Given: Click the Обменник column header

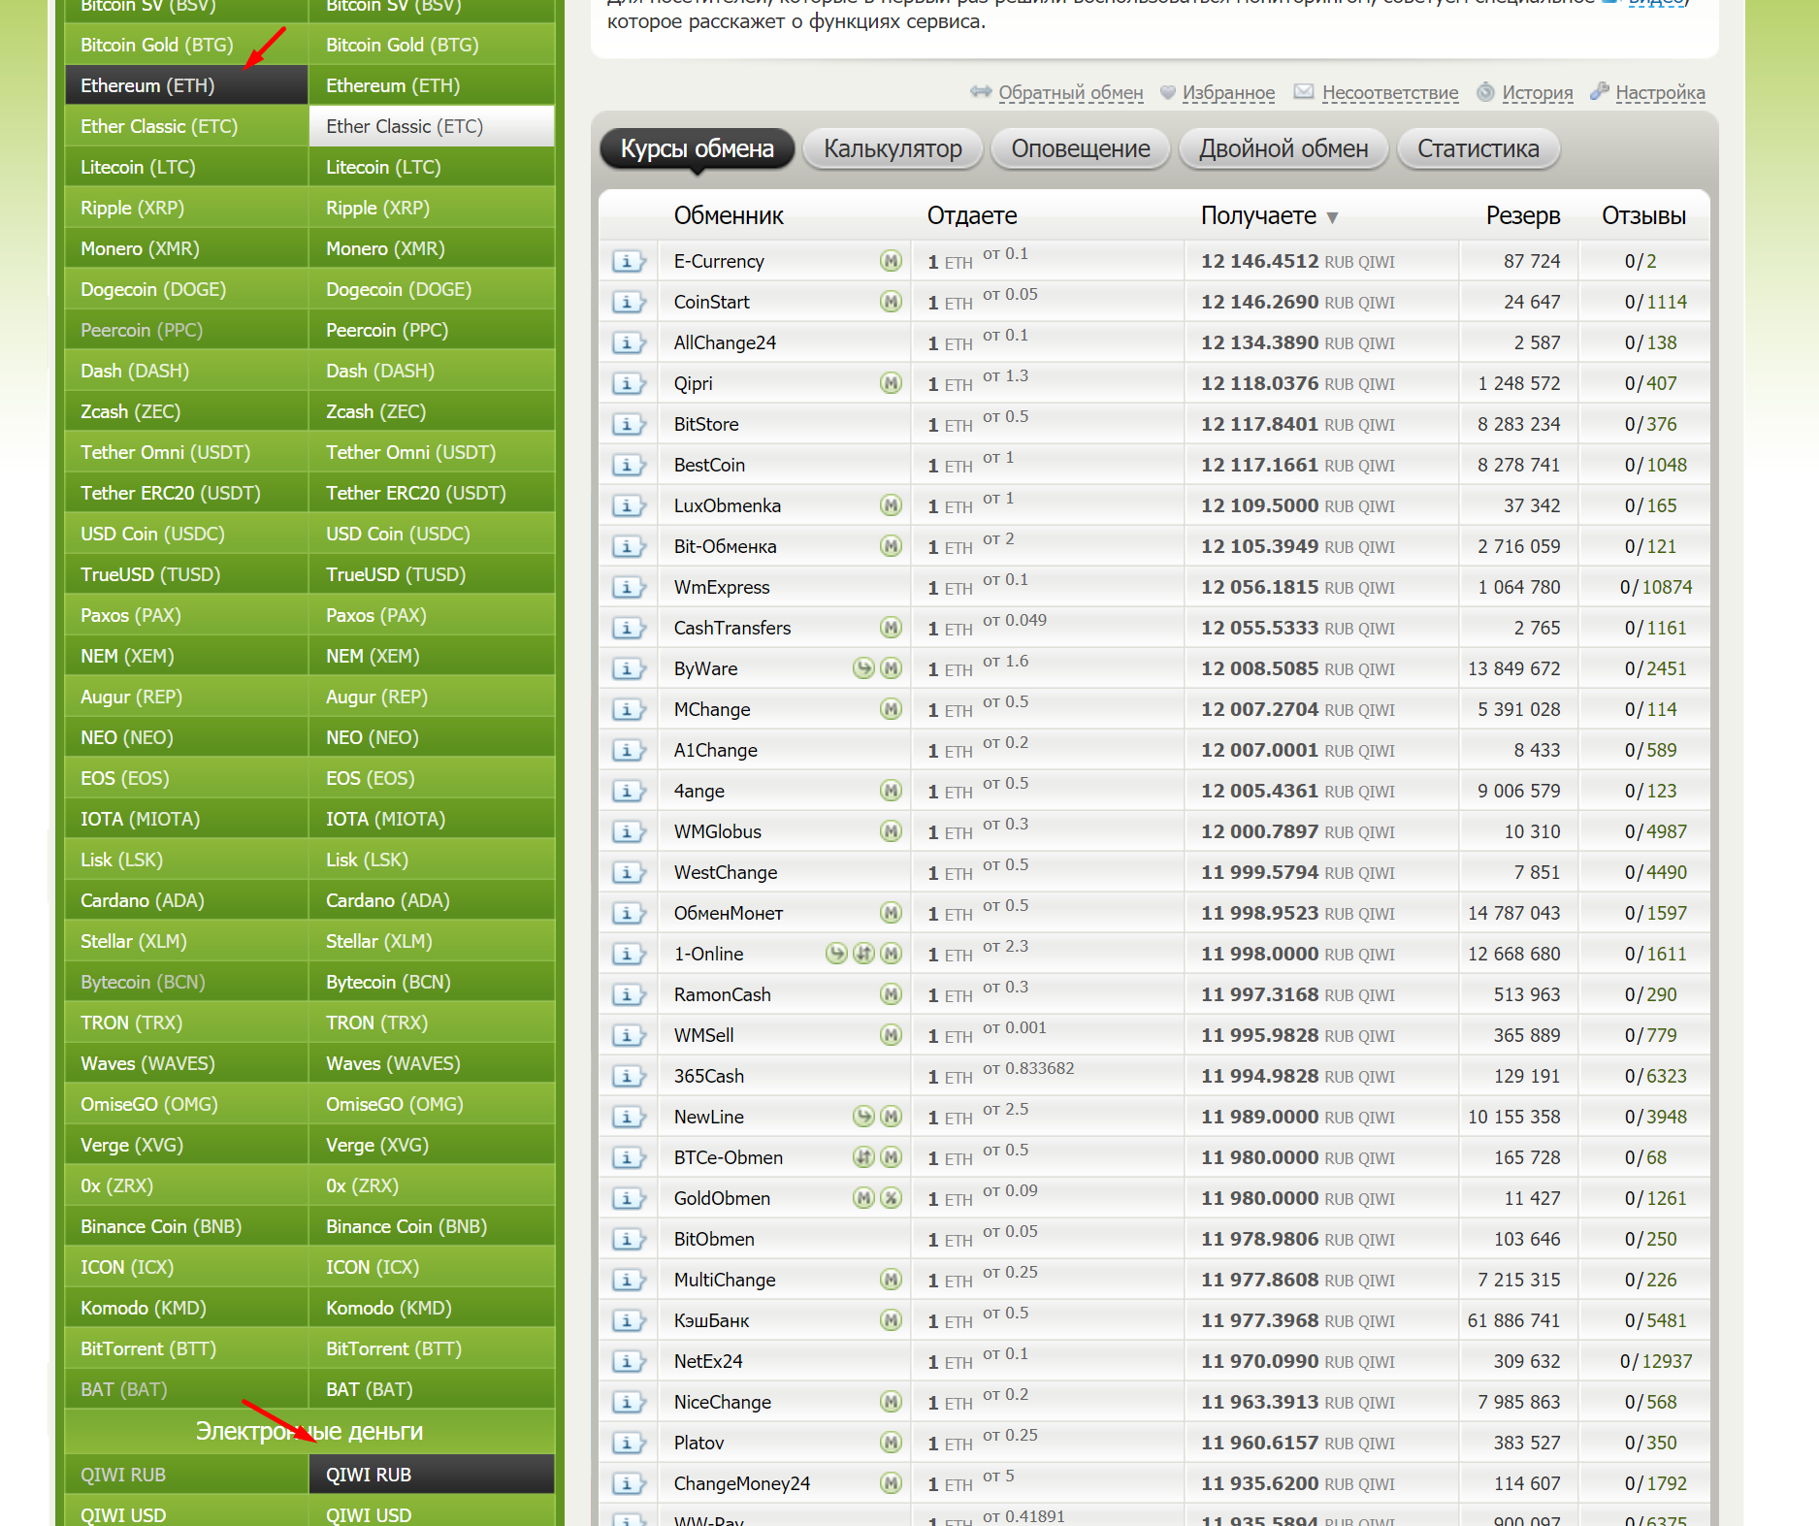Looking at the screenshot, I should pyautogui.click(x=729, y=215).
